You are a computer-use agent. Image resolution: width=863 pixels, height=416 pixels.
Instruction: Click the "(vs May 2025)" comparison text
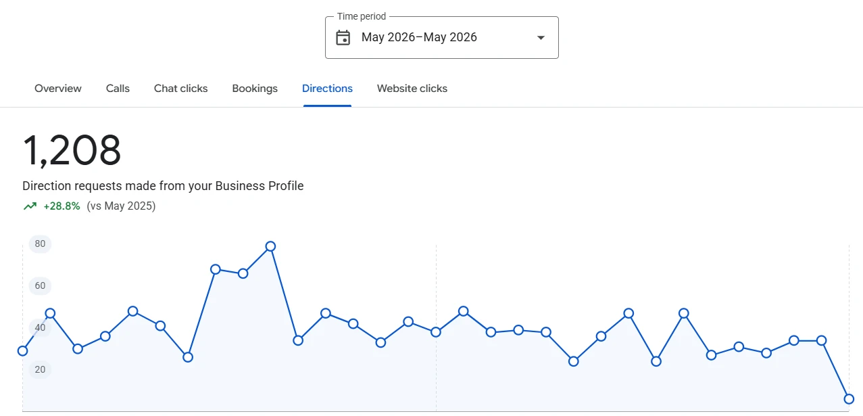(121, 206)
